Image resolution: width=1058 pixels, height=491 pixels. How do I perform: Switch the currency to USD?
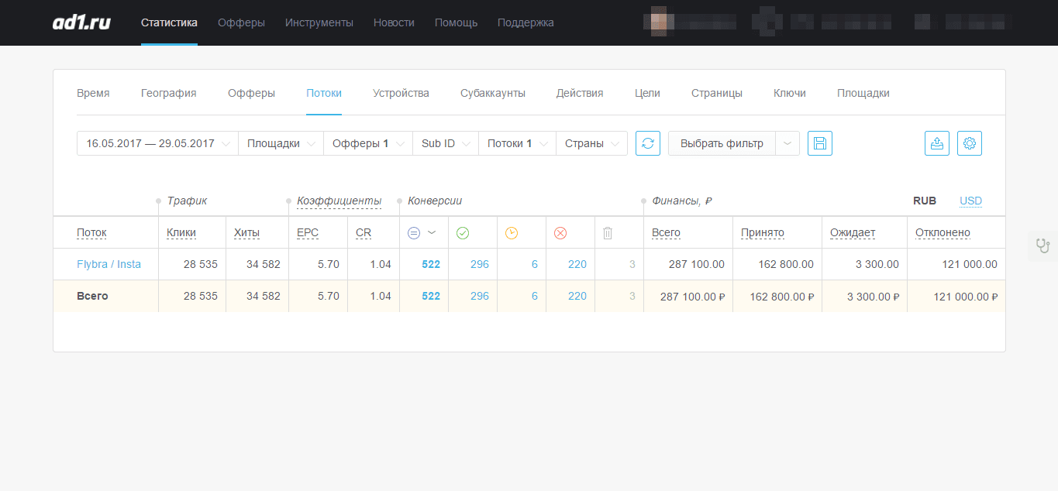[x=970, y=201]
